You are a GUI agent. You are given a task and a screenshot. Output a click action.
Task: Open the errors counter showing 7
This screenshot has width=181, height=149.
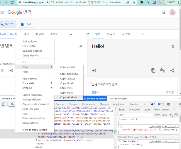point(153,104)
